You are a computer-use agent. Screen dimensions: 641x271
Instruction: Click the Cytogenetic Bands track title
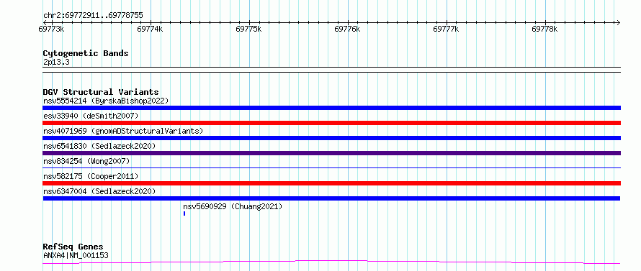(x=86, y=53)
